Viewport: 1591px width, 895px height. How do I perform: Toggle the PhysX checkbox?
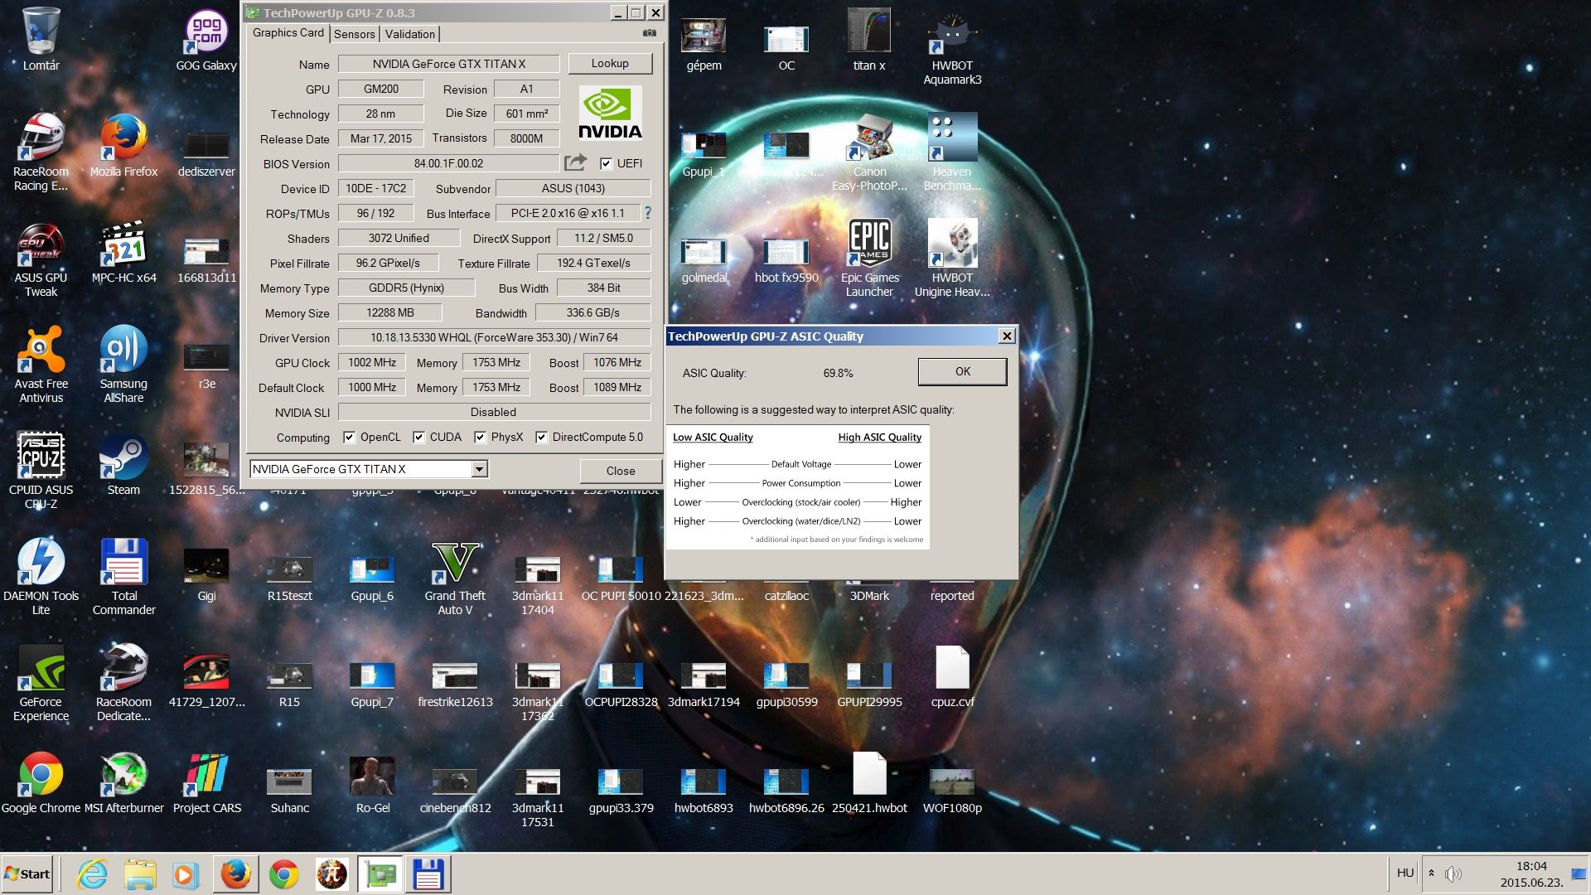(x=480, y=437)
